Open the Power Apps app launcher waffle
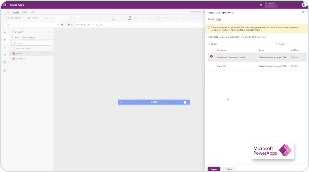 [5, 5]
